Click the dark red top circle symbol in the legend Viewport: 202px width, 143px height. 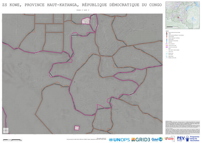pos(167,33)
